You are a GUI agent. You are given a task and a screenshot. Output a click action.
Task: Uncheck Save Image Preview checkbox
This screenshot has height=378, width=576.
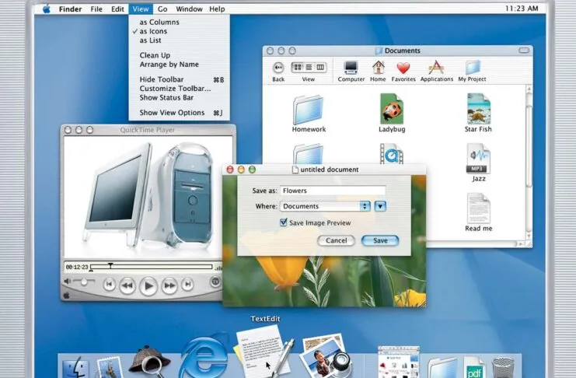click(x=284, y=222)
